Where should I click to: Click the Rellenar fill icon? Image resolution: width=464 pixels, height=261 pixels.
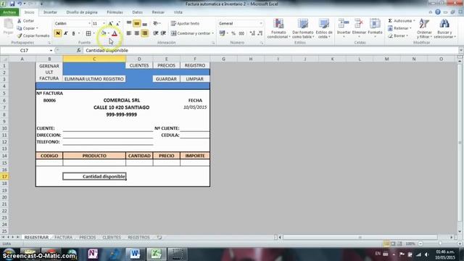[x=390, y=28]
